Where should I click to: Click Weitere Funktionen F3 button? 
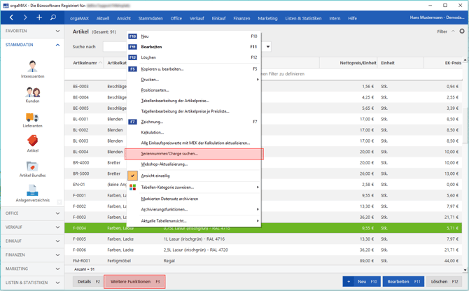click(134, 282)
